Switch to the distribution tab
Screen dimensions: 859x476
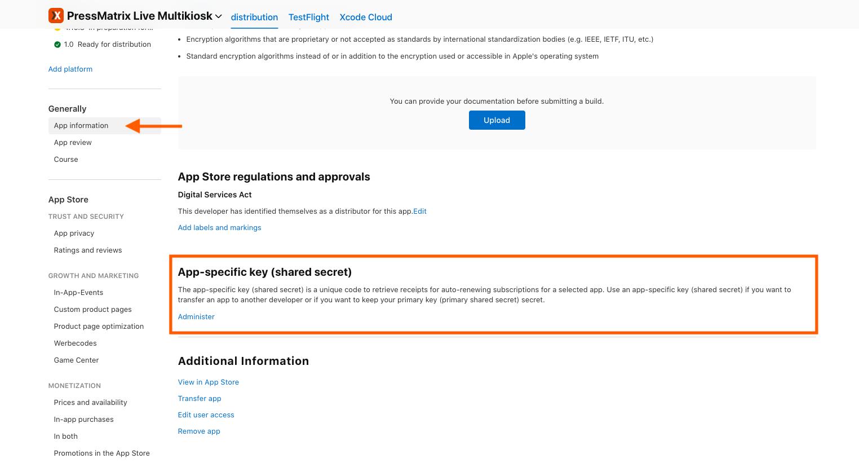(x=254, y=17)
